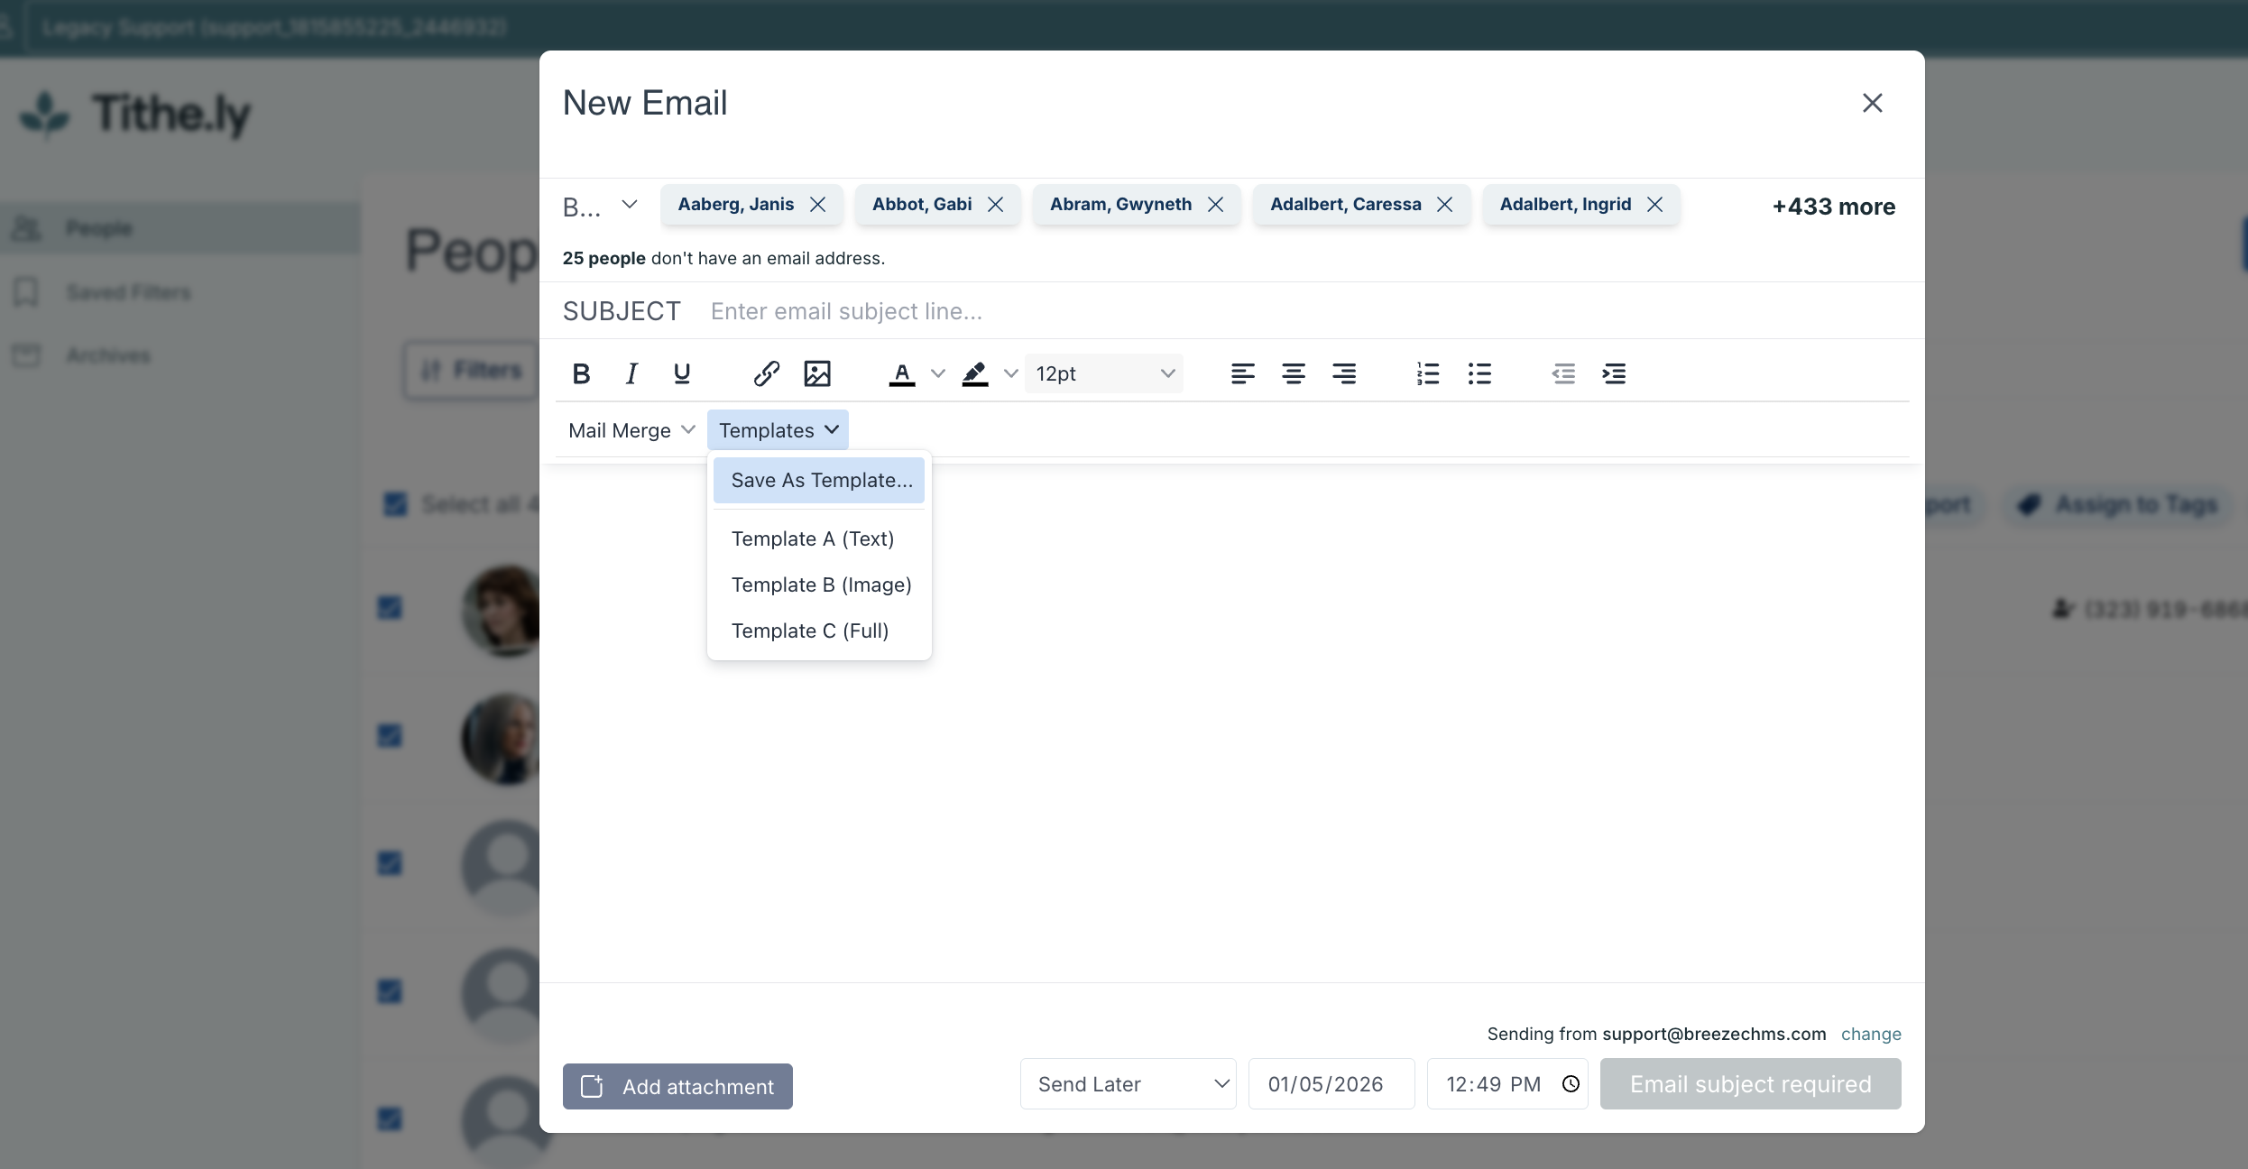
Task: Toggle italic formatting
Action: pyautogui.click(x=631, y=373)
